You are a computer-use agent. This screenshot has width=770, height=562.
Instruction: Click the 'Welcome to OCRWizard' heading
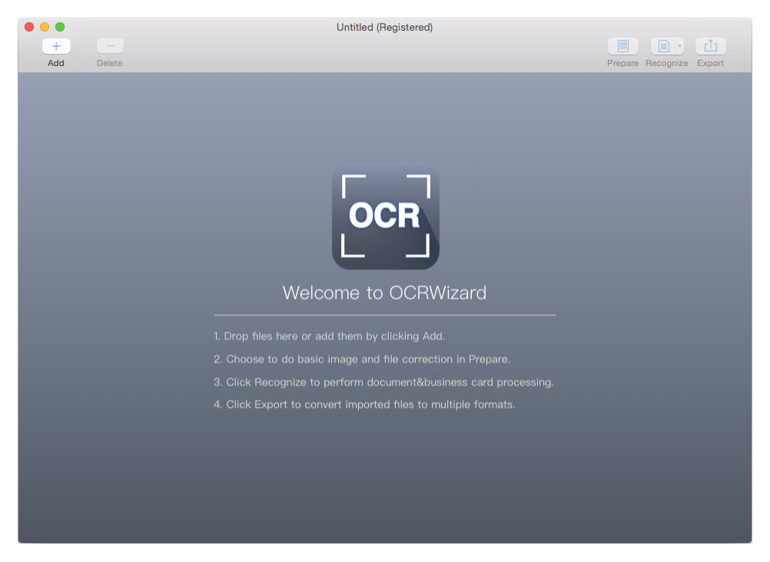(x=384, y=293)
